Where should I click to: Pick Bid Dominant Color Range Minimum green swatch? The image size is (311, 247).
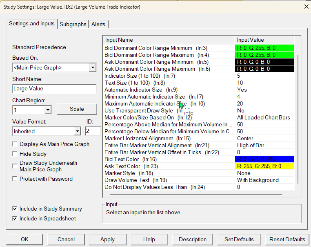pos(264,48)
